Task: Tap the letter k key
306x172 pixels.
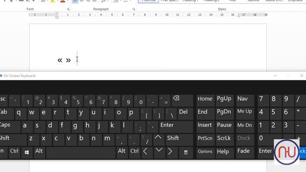Action: tap(114, 127)
